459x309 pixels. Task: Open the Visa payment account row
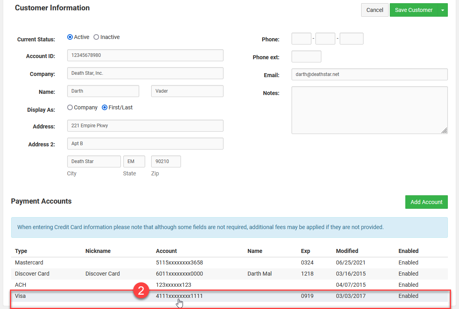(x=179, y=296)
